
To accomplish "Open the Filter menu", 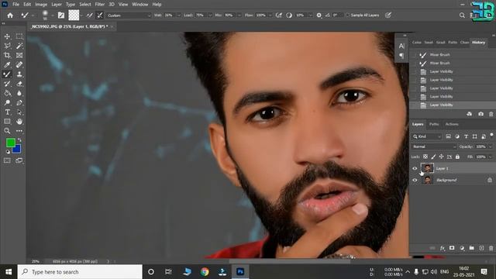I will coord(100,5).
